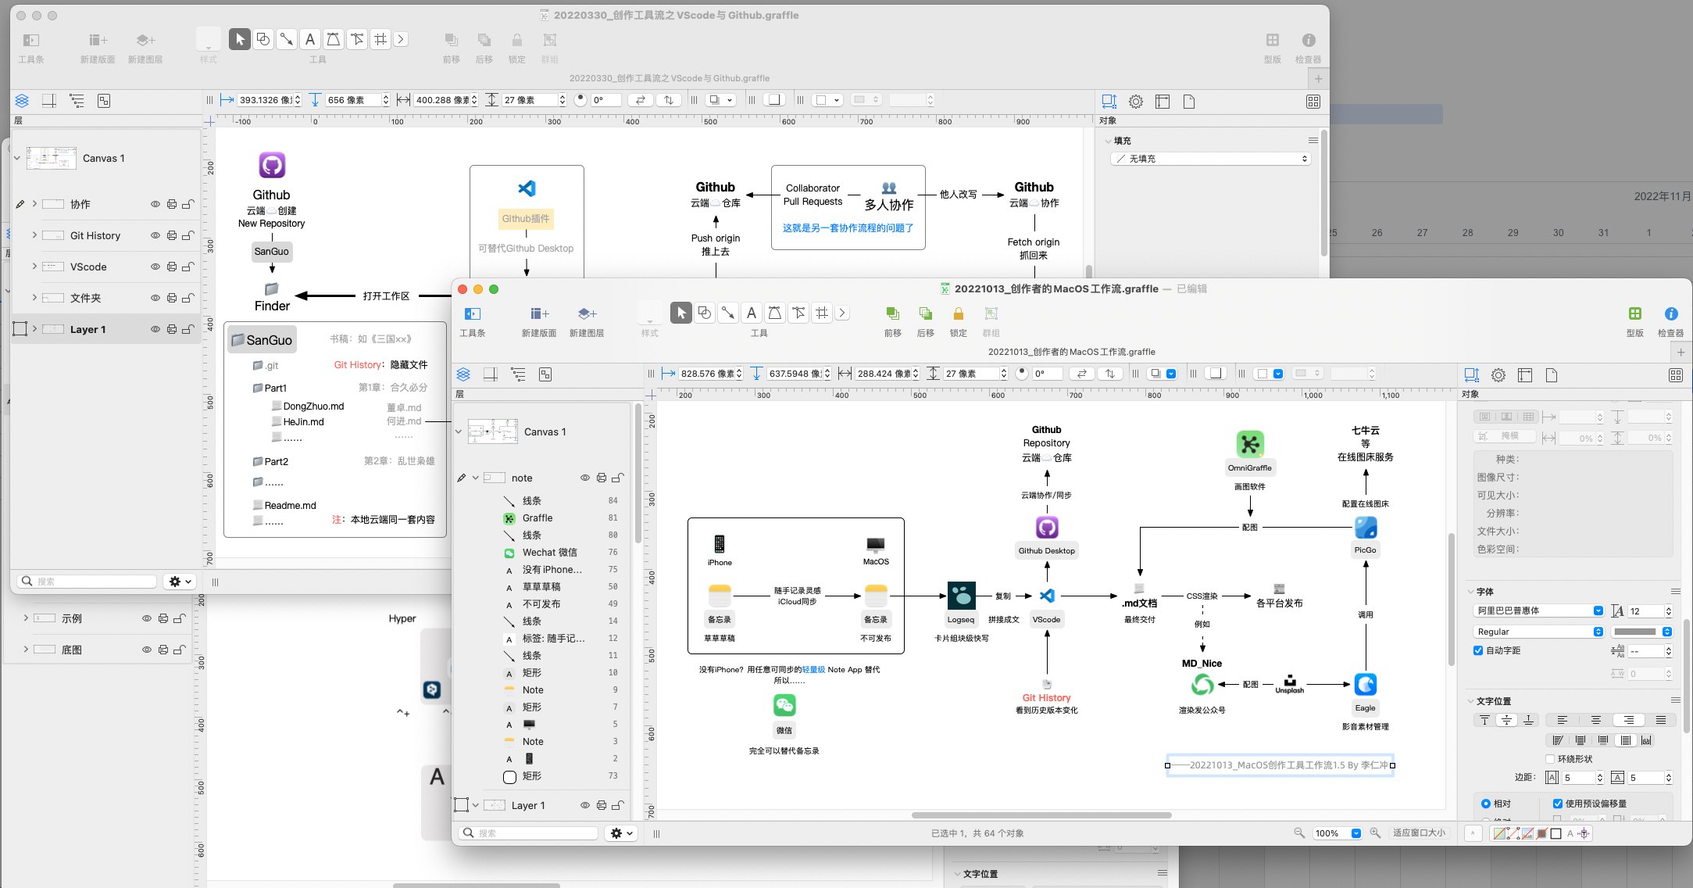Click the print icon of note layer
The image size is (1693, 888).
(602, 478)
